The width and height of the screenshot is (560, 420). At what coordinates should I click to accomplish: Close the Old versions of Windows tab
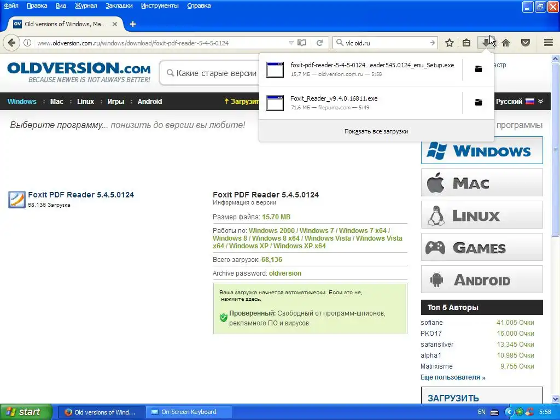(x=115, y=24)
